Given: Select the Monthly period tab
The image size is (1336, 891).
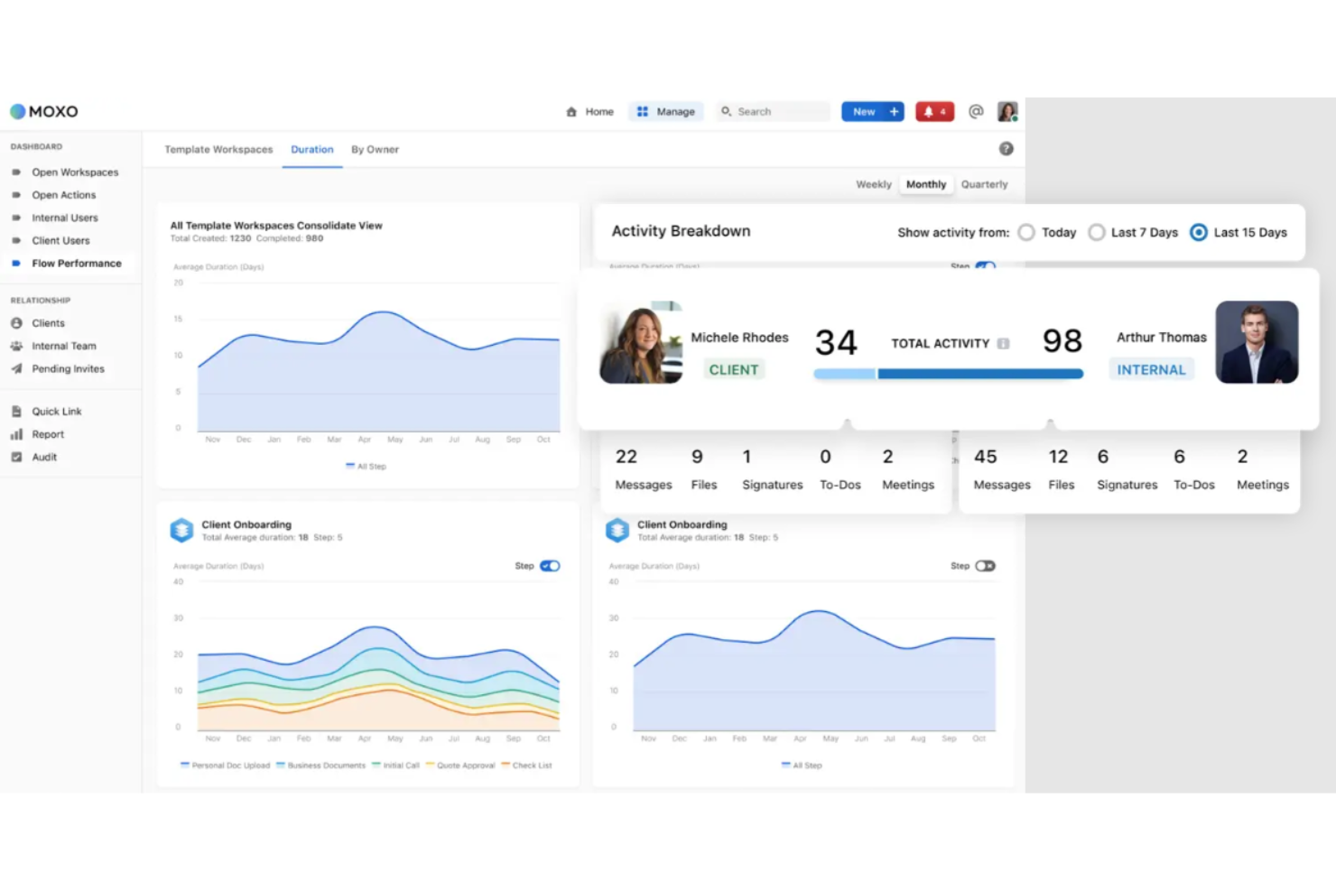Looking at the screenshot, I should pos(926,184).
